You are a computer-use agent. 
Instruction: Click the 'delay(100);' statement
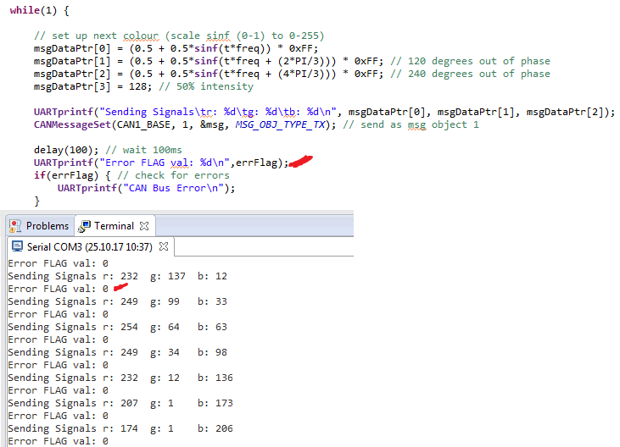pos(66,150)
